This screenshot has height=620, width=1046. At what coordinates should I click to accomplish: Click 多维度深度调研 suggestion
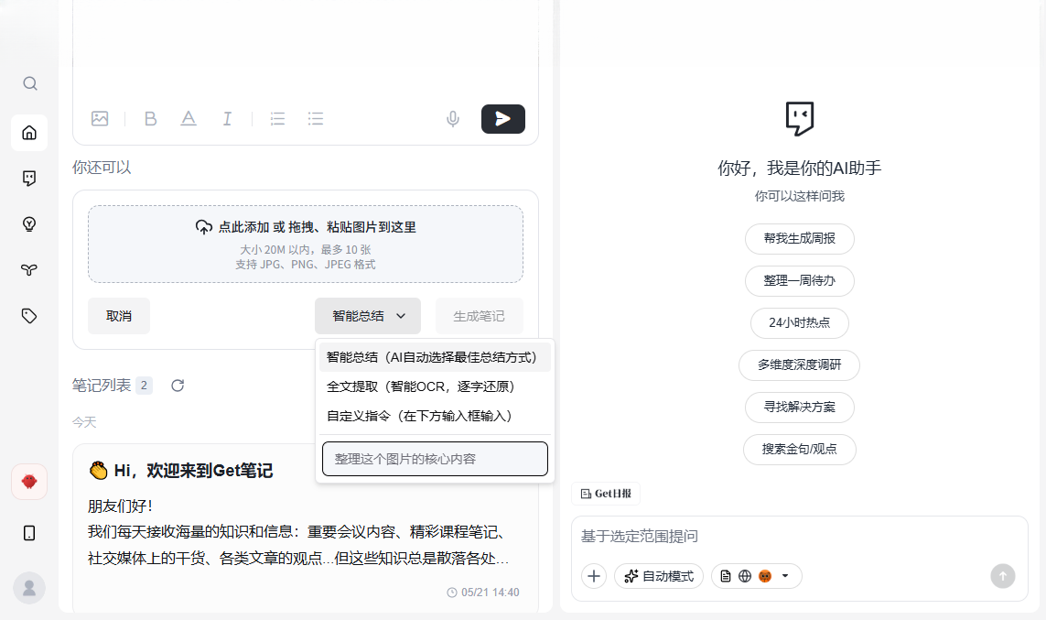point(799,364)
